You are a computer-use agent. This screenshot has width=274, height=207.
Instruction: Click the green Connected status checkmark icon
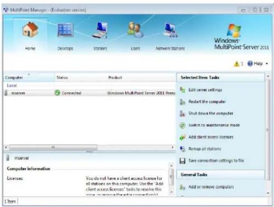57,93
